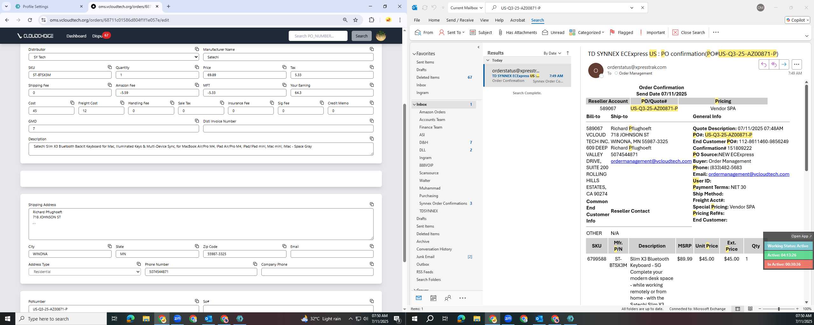Bookmark this page with star icon

pyautogui.click(x=355, y=20)
